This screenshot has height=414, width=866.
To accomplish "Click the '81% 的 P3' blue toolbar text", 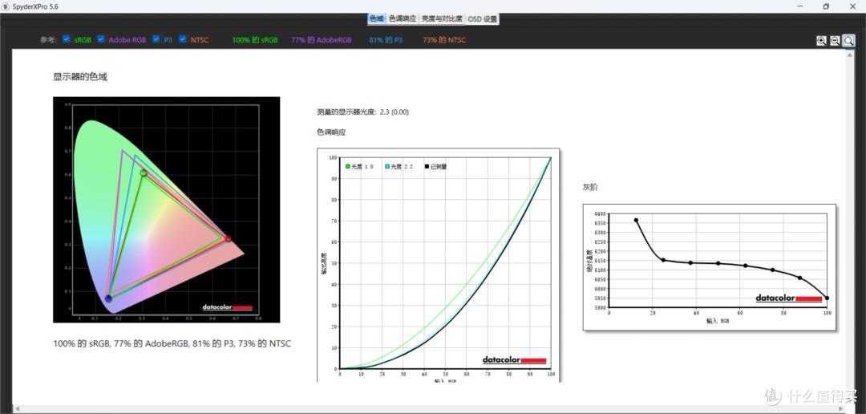I will click(x=386, y=40).
